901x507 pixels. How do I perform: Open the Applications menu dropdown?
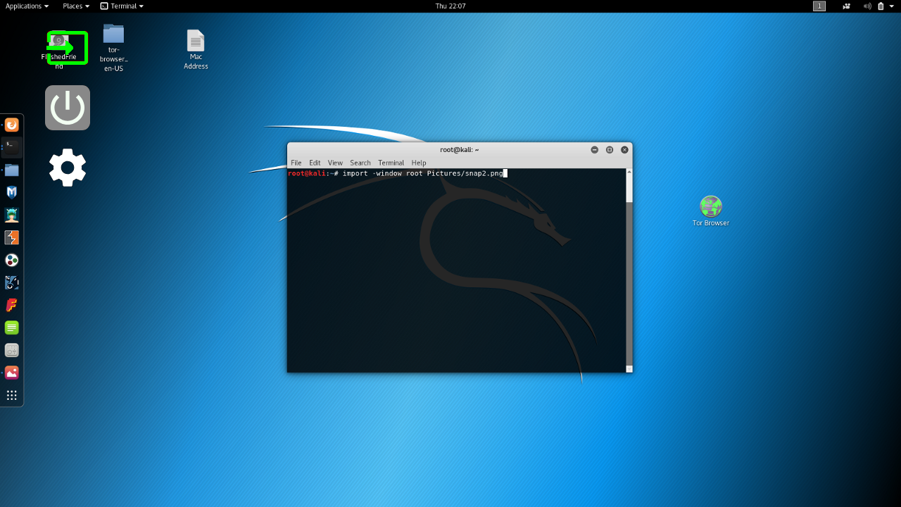pyautogui.click(x=27, y=6)
